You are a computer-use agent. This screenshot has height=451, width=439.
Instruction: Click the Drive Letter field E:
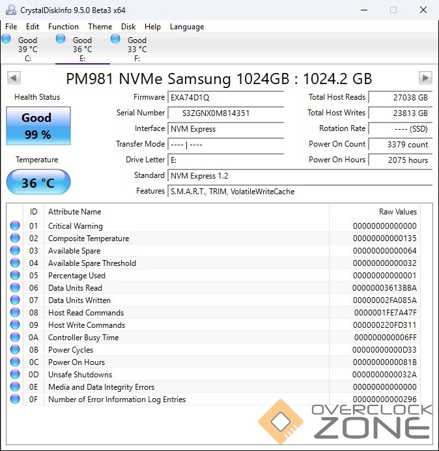point(225,160)
